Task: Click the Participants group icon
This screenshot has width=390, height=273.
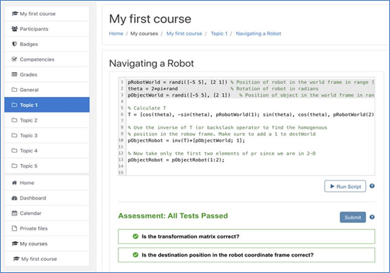Action: point(14,29)
